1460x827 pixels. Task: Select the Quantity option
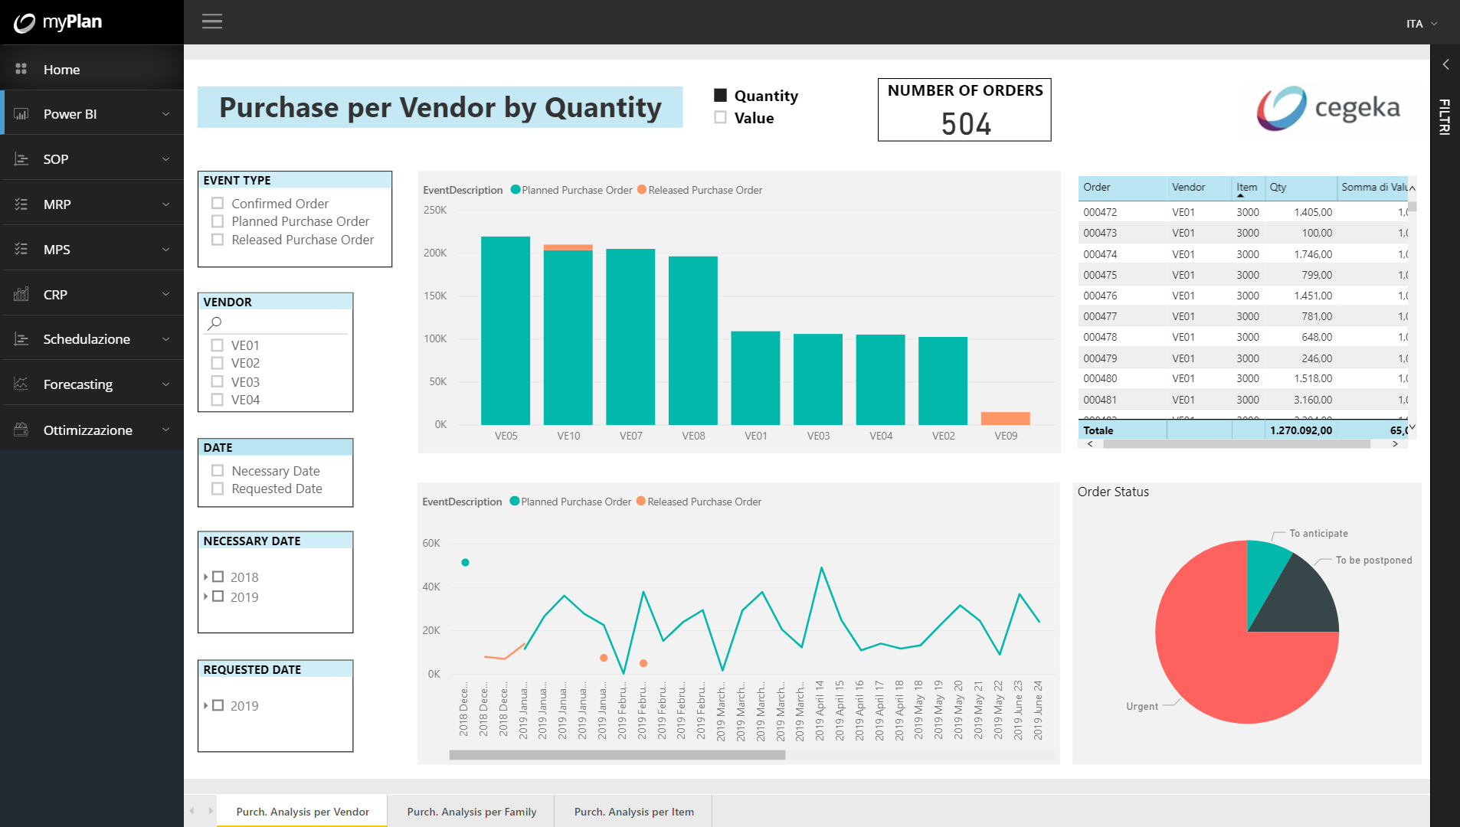tap(720, 96)
